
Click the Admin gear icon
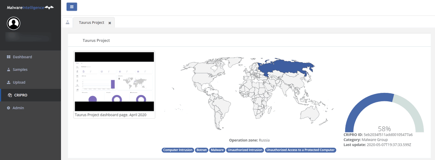[x=9, y=108]
